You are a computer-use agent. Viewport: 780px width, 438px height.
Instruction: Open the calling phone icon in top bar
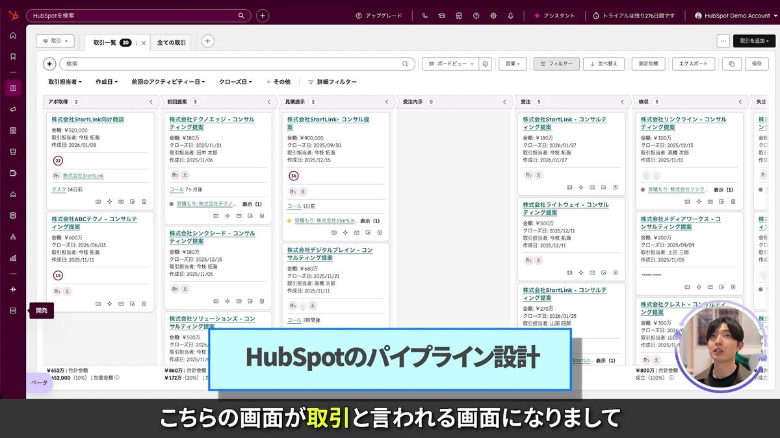(x=424, y=15)
